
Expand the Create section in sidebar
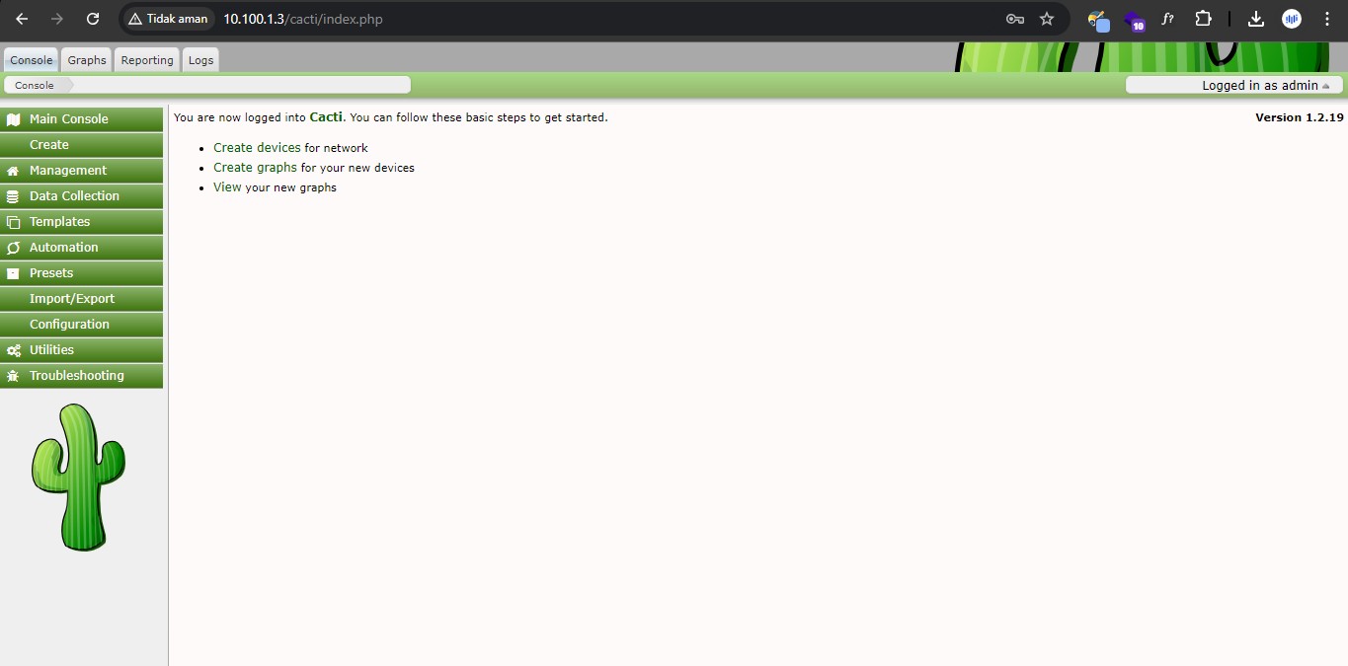[81, 145]
